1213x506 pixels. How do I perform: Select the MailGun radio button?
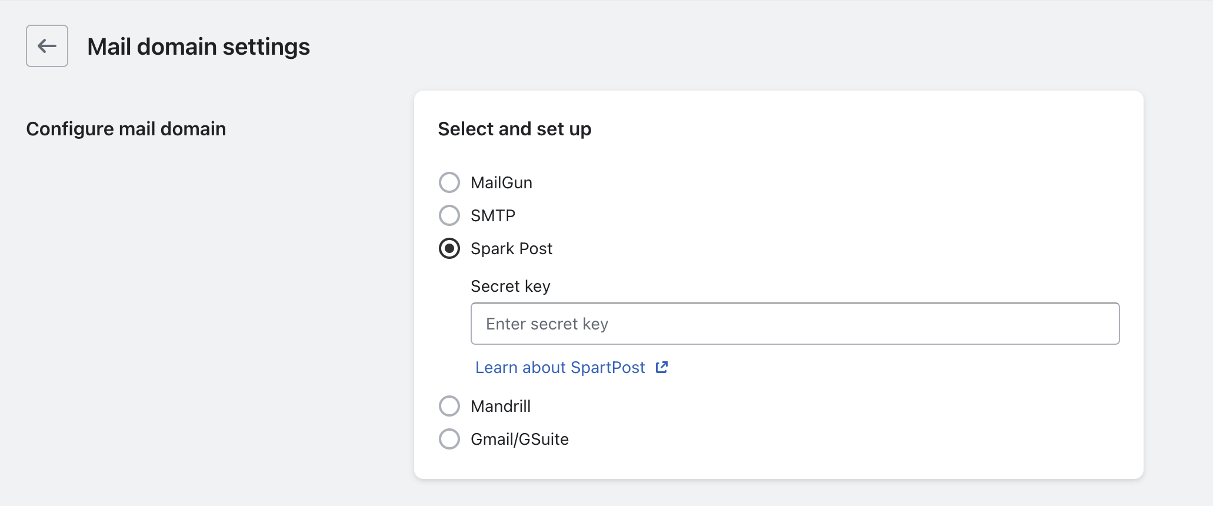point(449,182)
